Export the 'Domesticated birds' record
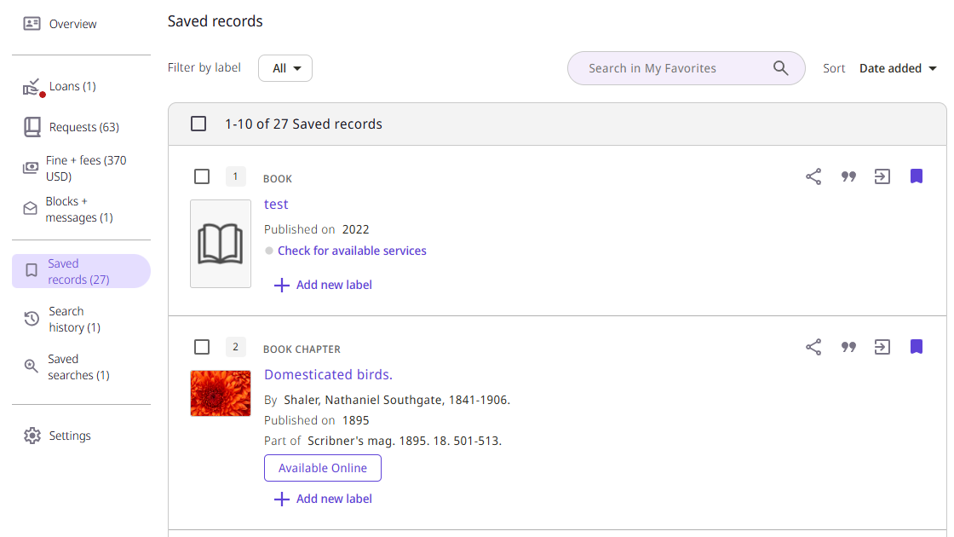 pyautogui.click(x=882, y=347)
